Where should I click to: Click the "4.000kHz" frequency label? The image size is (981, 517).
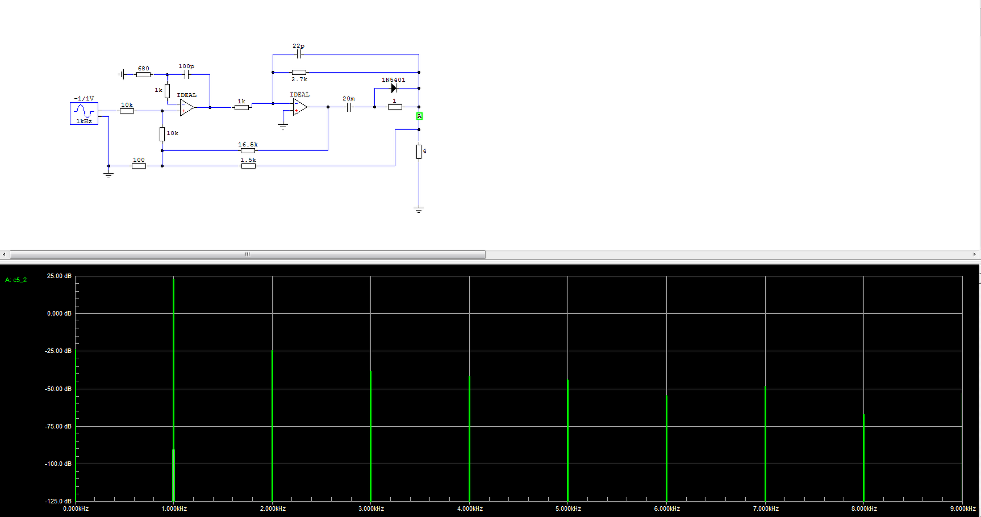coord(470,508)
